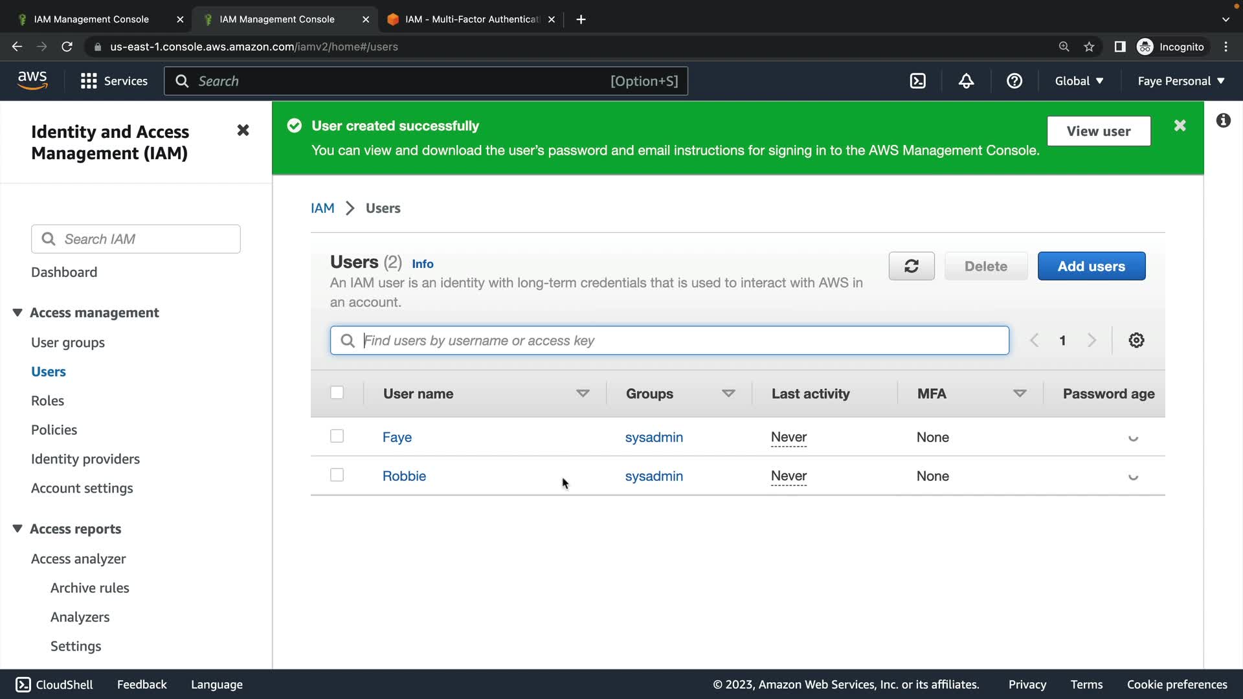Dismiss the success banner
Screen dimensions: 1243x699
point(1180,126)
